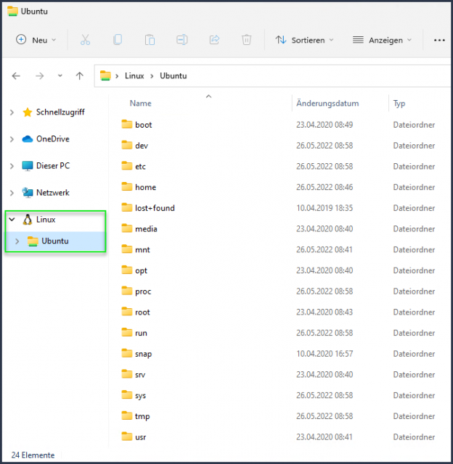This screenshot has width=453, height=464.
Task: Click the Share icon in toolbar
Action: coord(214,40)
